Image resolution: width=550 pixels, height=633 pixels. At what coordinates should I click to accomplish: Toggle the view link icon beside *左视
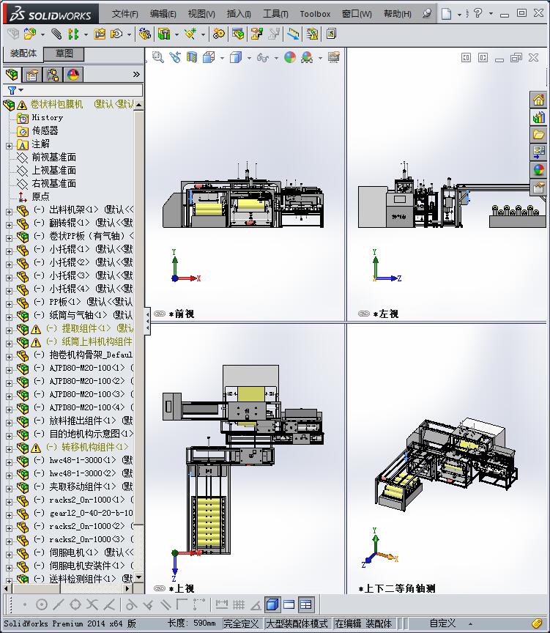[x=364, y=314]
